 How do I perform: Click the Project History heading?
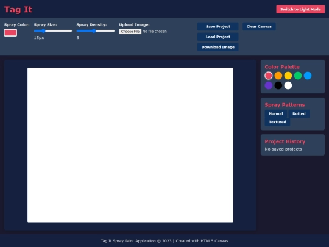pyautogui.click(x=285, y=141)
